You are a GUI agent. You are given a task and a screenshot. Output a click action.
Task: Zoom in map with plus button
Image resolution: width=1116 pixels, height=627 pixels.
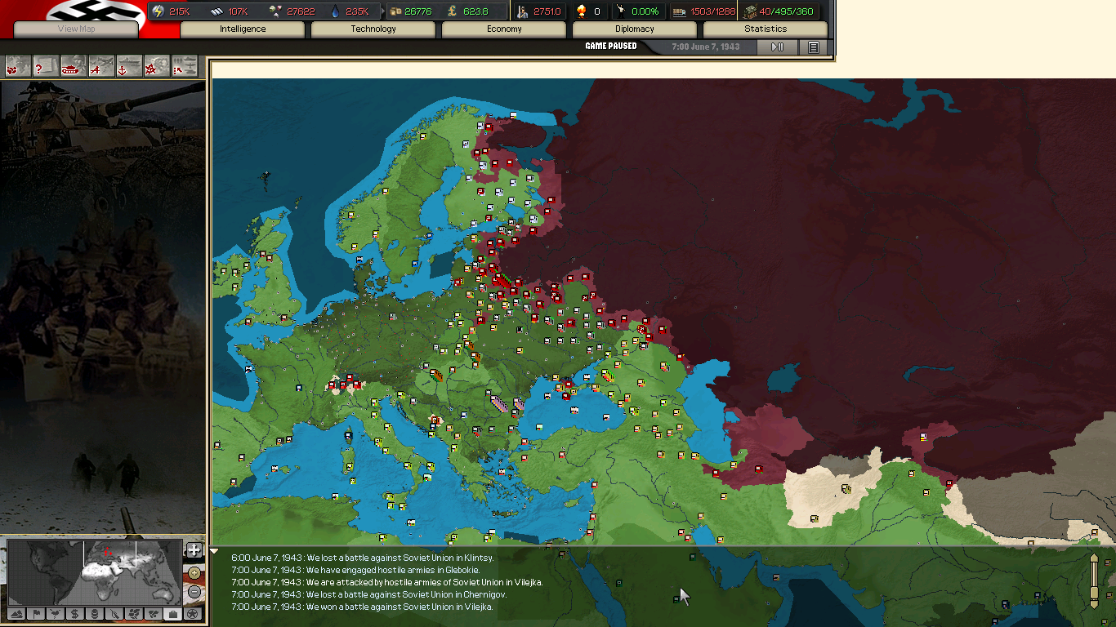(x=194, y=572)
